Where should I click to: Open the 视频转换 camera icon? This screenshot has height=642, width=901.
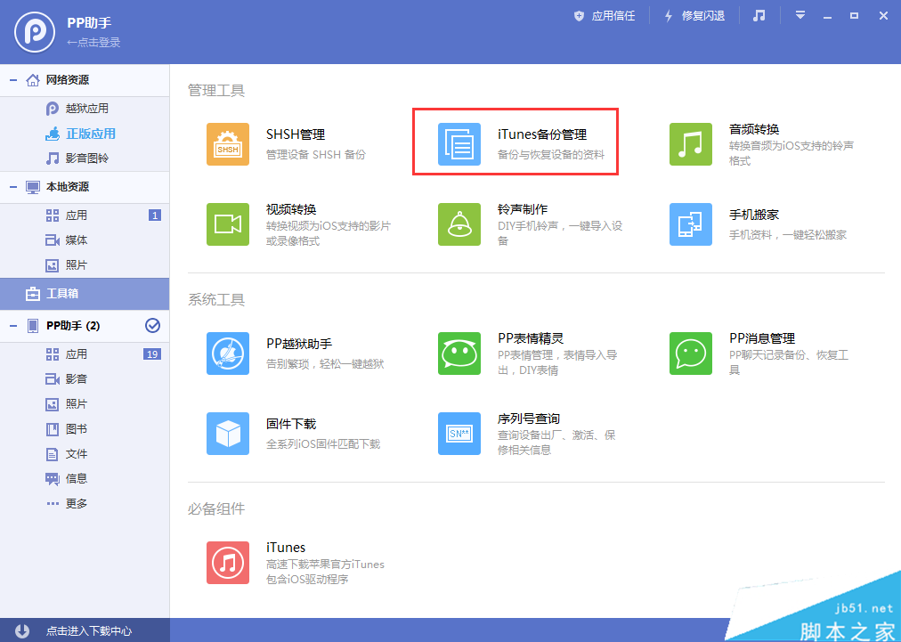228,224
